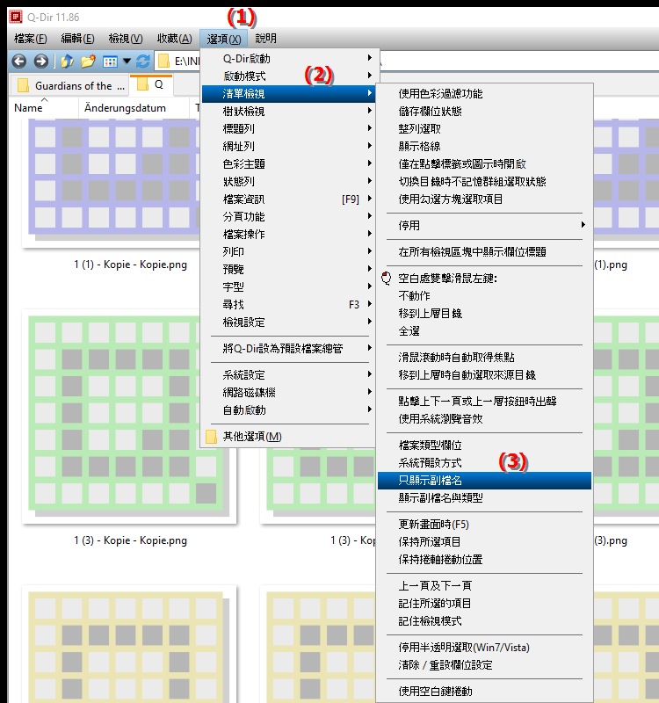Image resolution: width=659 pixels, height=703 pixels.
Task: Select 只顯示副檔名 option
Action: coord(485,481)
